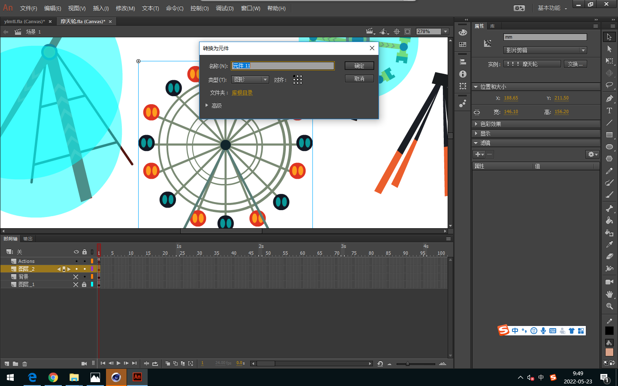Toggle lock on the 图层_1 layer
This screenshot has height=386, width=618.
click(84, 284)
